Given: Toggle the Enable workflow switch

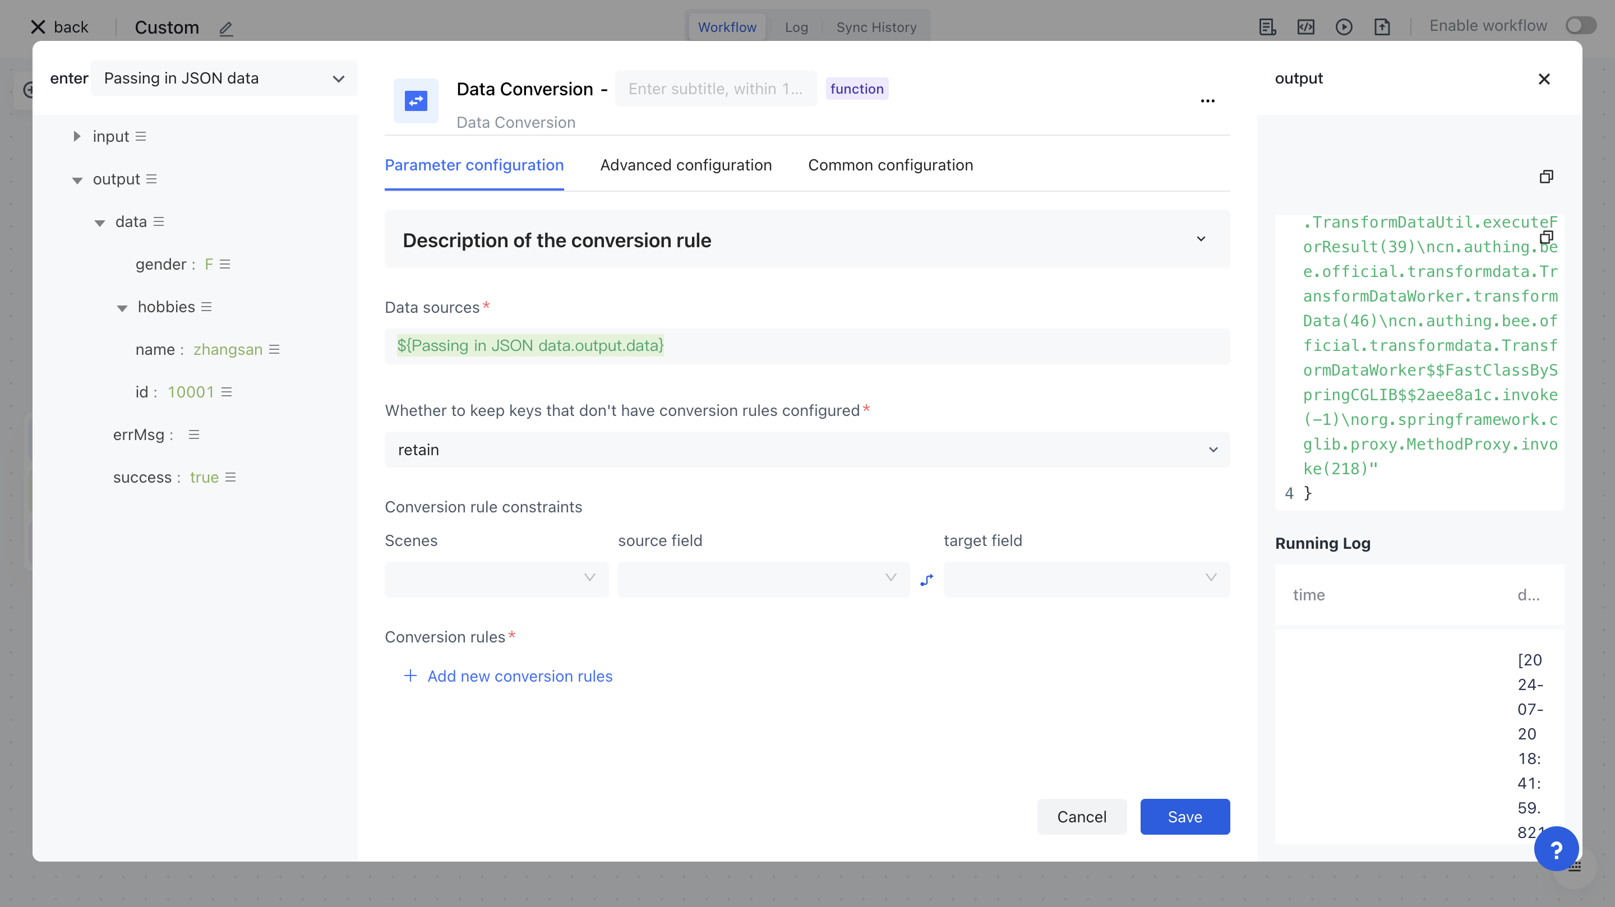Looking at the screenshot, I should (1581, 26).
